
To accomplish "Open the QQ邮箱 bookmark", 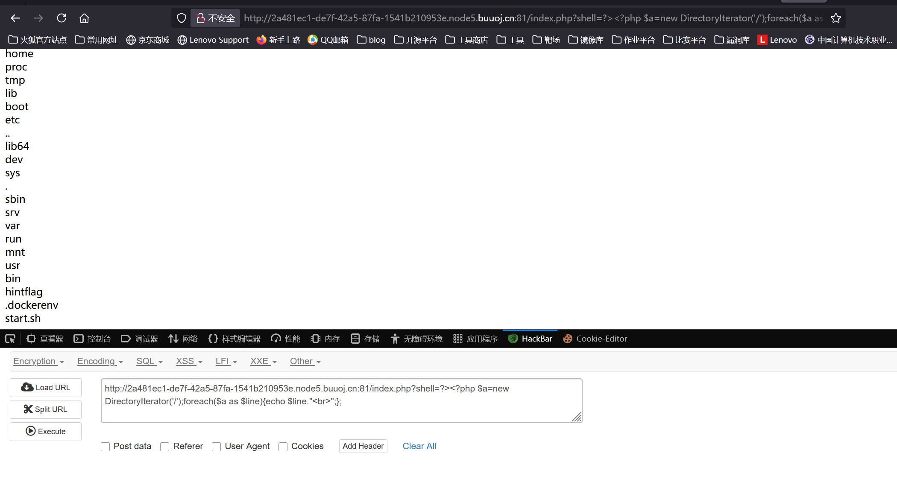I will 328,40.
